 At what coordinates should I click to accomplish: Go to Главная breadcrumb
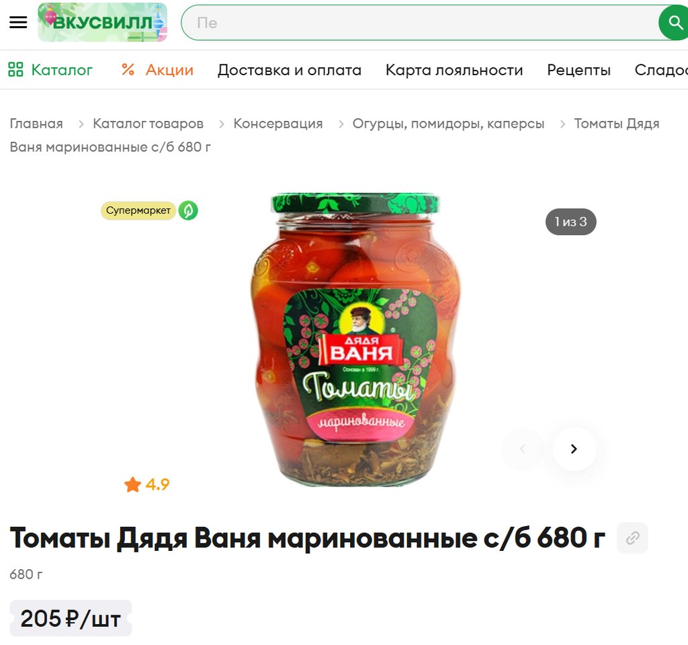[x=36, y=124]
